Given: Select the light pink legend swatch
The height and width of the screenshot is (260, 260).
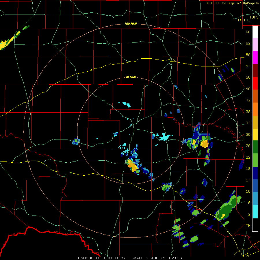Looking at the screenshot, I should (255, 44).
